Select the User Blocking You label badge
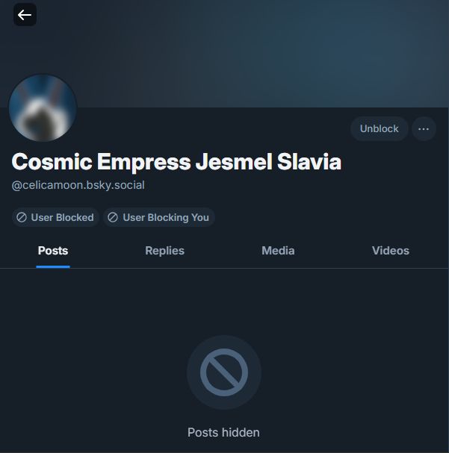Viewport: 449px width, 453px height. pos(158,217)
